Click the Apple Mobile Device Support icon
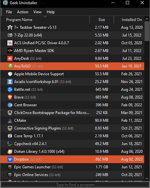The height and width of the screenshot is (188, 150). tap(10, 74)
